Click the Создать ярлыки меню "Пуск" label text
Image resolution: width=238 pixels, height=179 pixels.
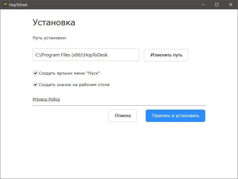pyautogui.click(x=69, y=73)
